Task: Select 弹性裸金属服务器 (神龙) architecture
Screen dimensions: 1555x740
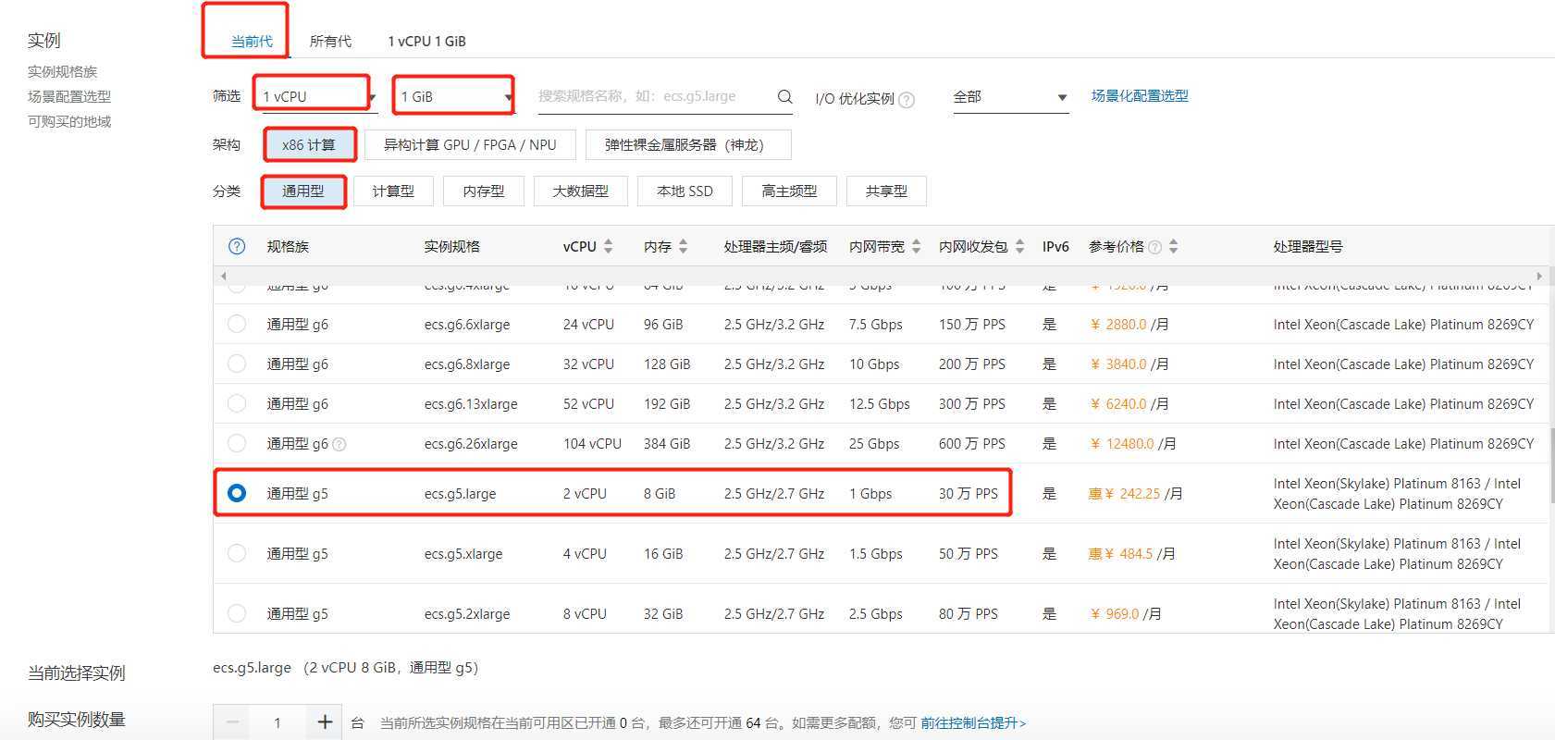Action: coord(688,145)
